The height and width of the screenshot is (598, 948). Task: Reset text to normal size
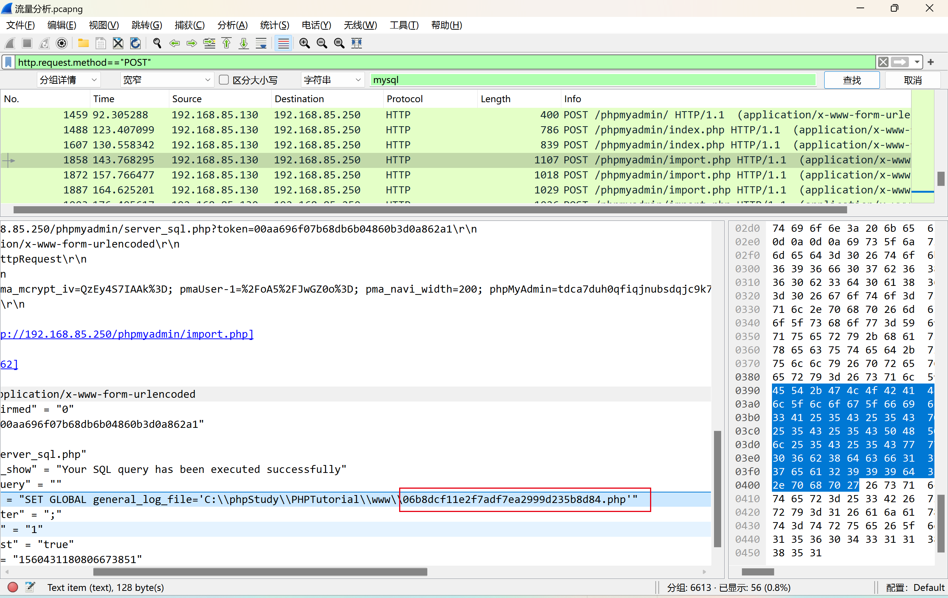339,43
